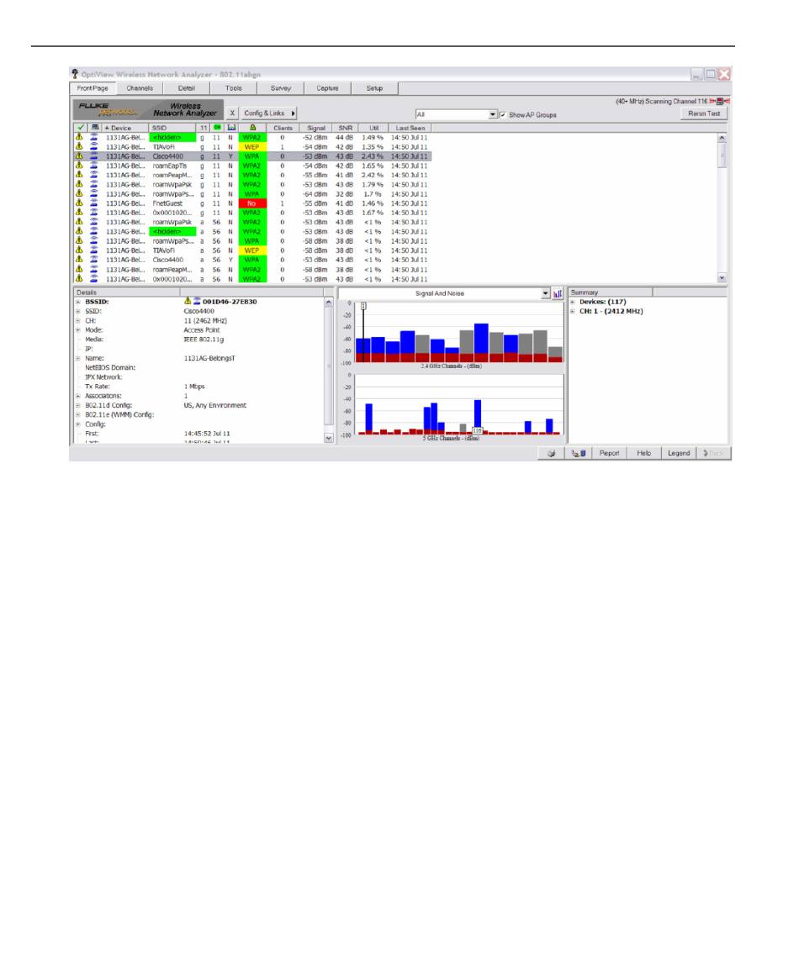Expand the 802.11d Config node
The width and height of the screenshot is (799, 969).
[78, 405]
